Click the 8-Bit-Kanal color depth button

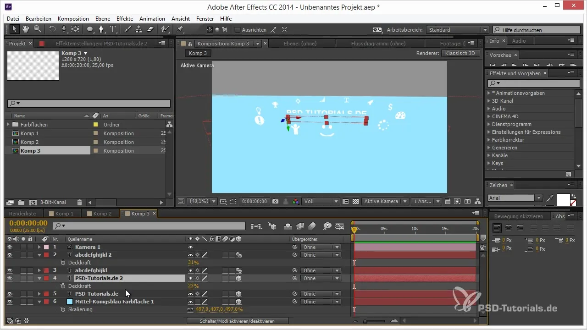pos(53,202)
